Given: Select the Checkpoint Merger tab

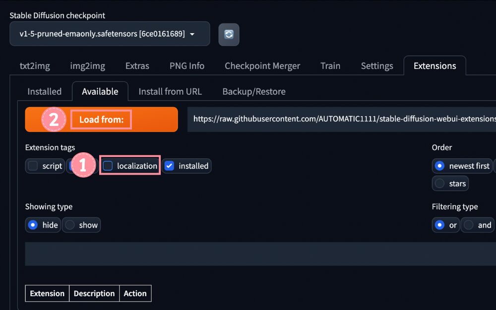Looking at the screenshot, I should coord(262,66).
